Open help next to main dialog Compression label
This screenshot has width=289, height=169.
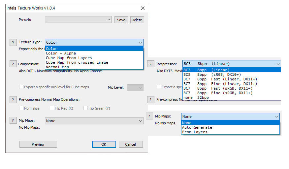pyautogui.click(x=13, y=64)
